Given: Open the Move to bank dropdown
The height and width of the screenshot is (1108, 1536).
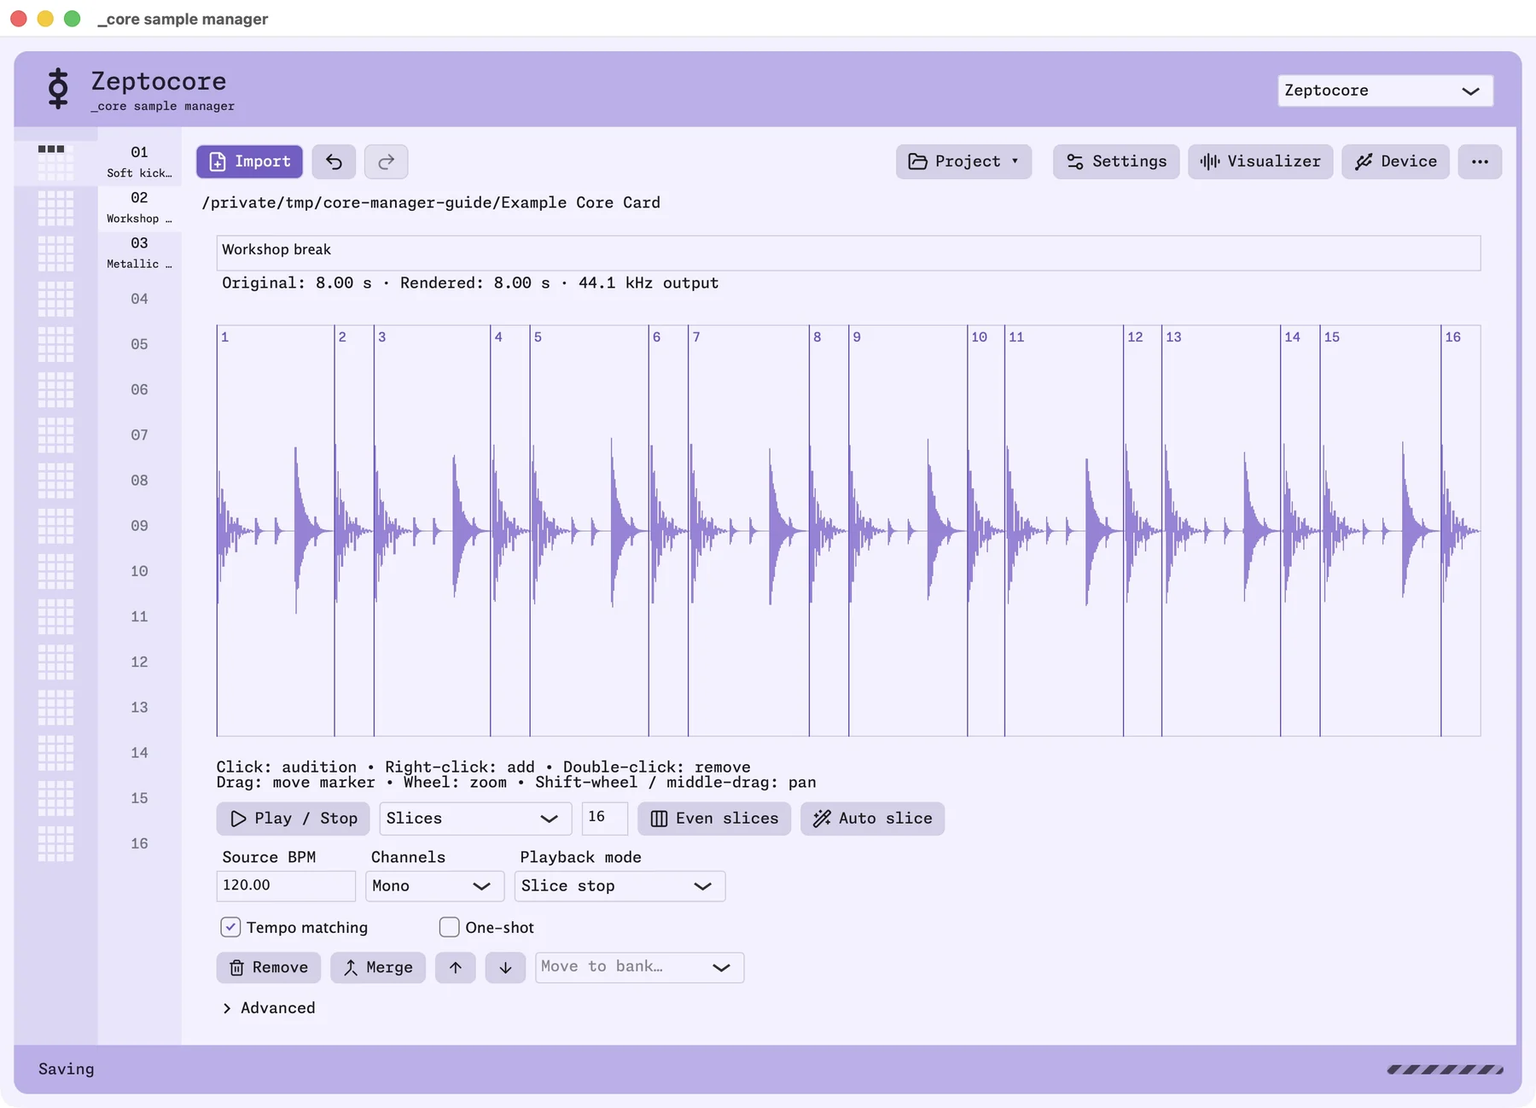Looking at the screenshot, I should 639,967.
